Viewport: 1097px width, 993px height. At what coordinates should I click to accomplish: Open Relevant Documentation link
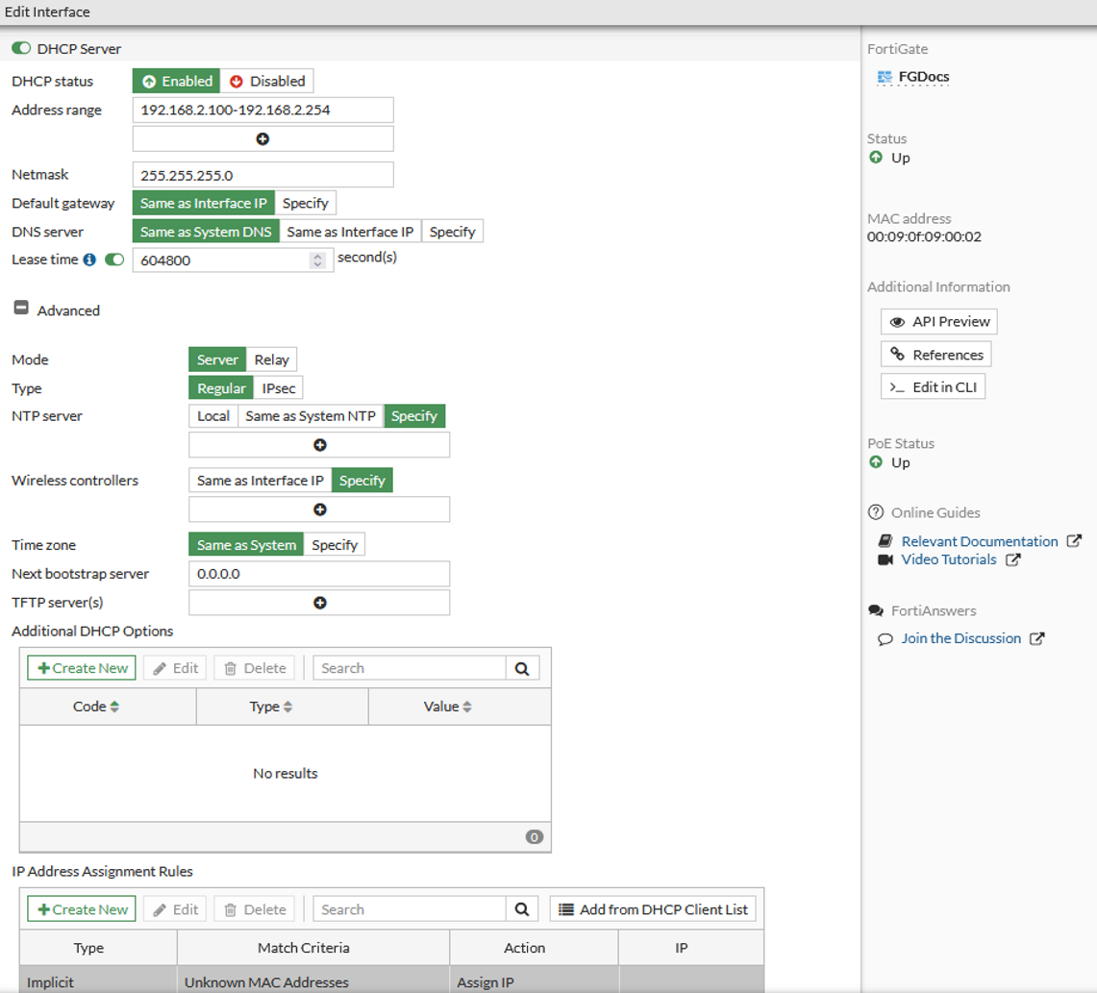tap(979, 541)
